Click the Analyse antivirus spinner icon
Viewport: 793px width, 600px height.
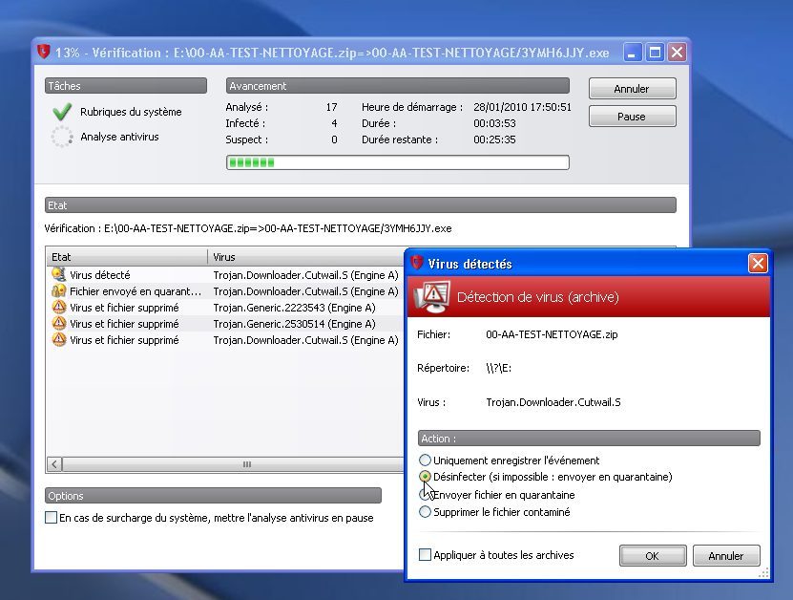tap(62, 136)
